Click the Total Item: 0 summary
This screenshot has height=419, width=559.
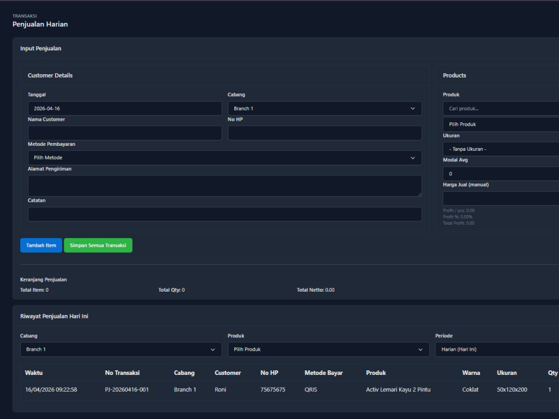(x=34, y=290)
